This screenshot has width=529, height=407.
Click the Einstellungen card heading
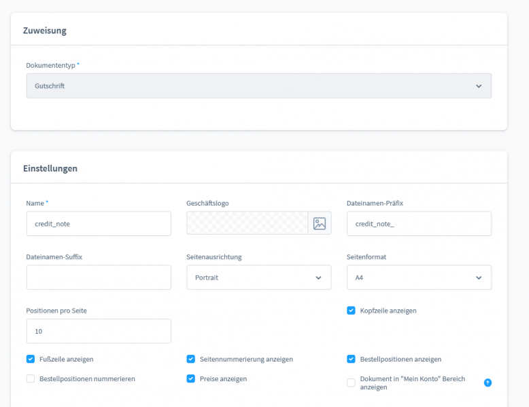point(50,168)
